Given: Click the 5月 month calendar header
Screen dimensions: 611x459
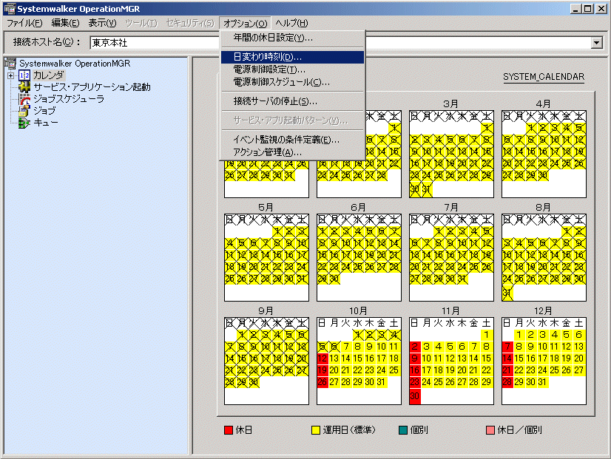Looking at the screenshot, I should [266, 207].
